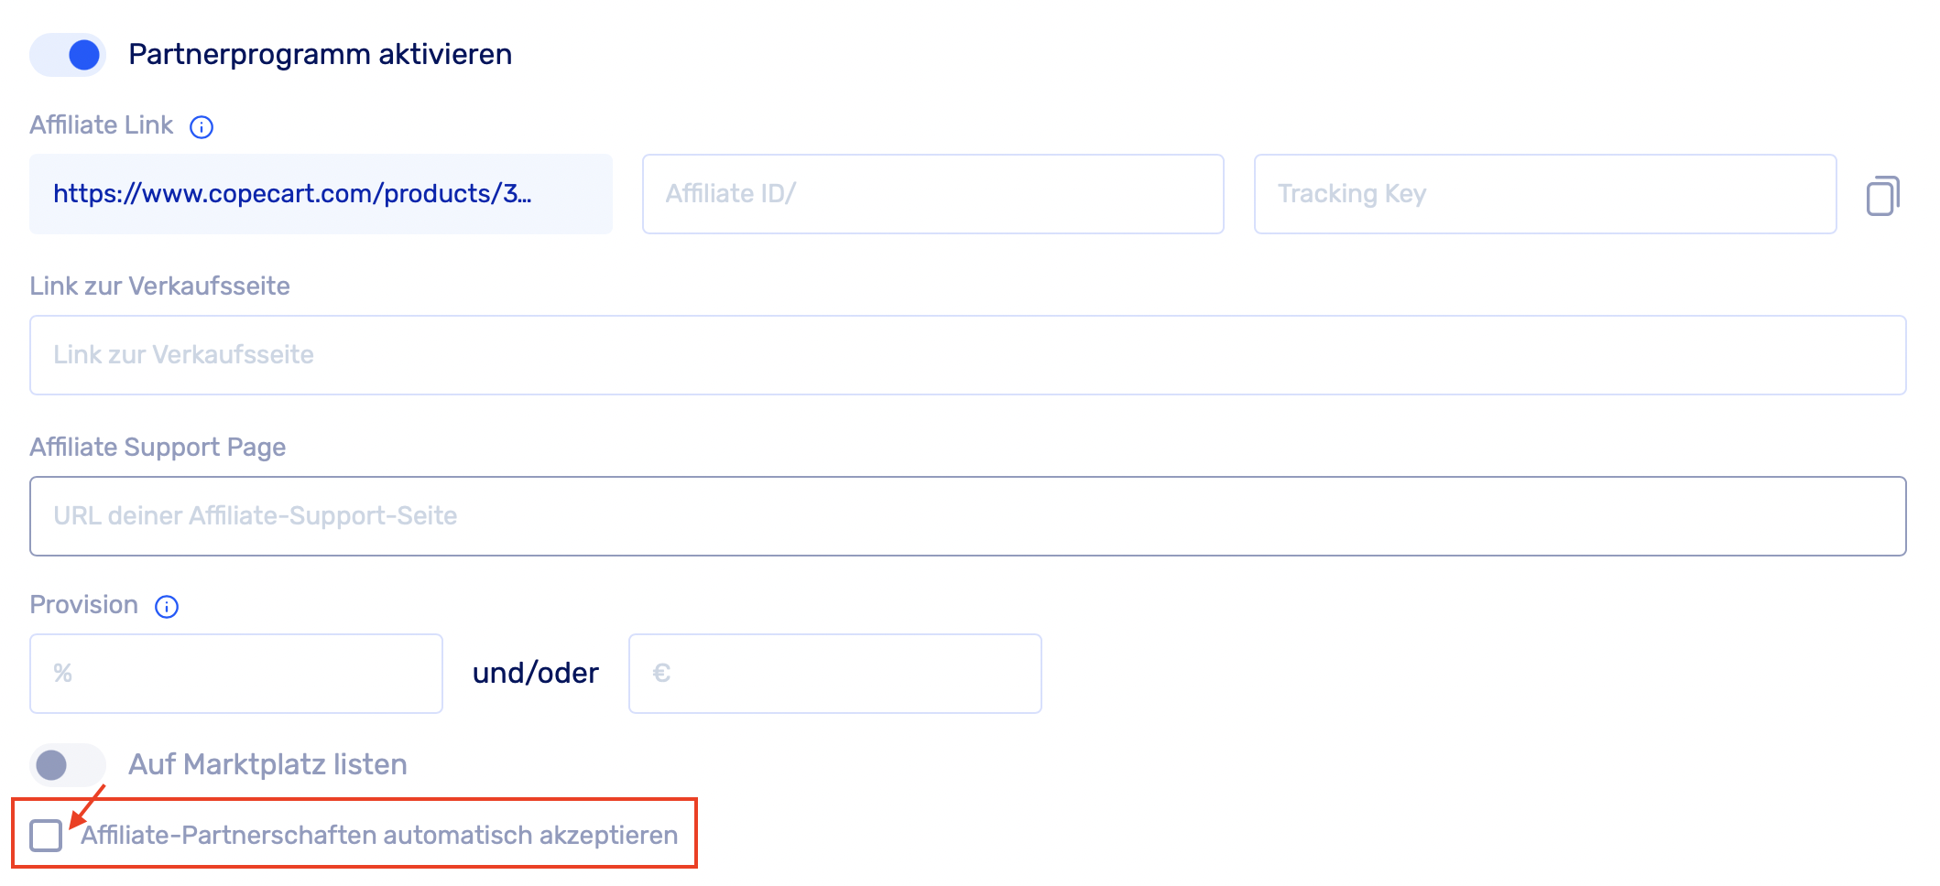The image size is (1940, 886).
Task: Click the Provision info icon
Action: coord(167,607)
